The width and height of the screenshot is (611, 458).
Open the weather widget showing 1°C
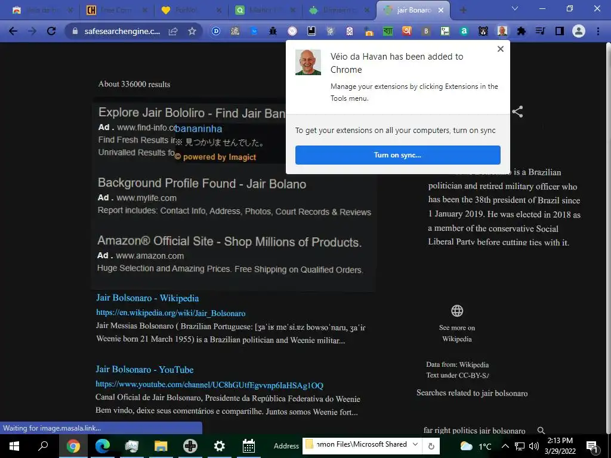476,446
